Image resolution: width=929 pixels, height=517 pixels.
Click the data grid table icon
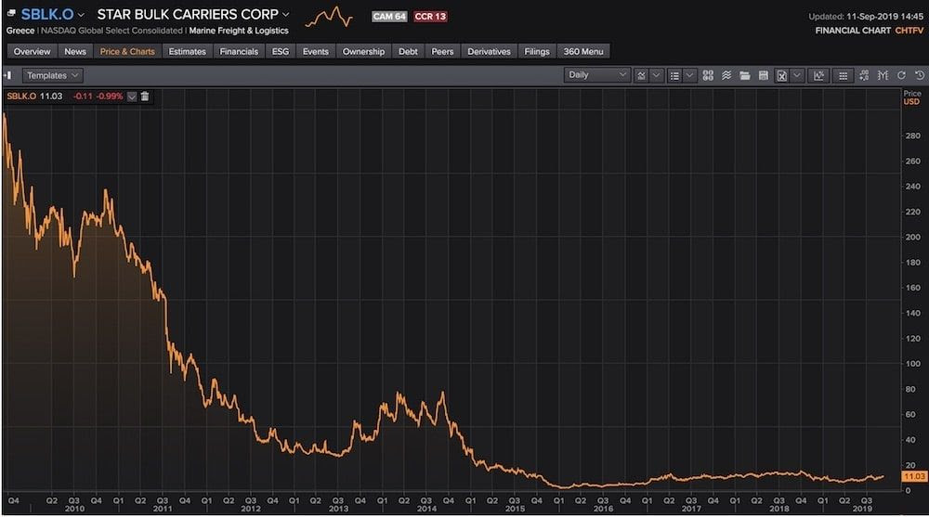pos(844,75)
